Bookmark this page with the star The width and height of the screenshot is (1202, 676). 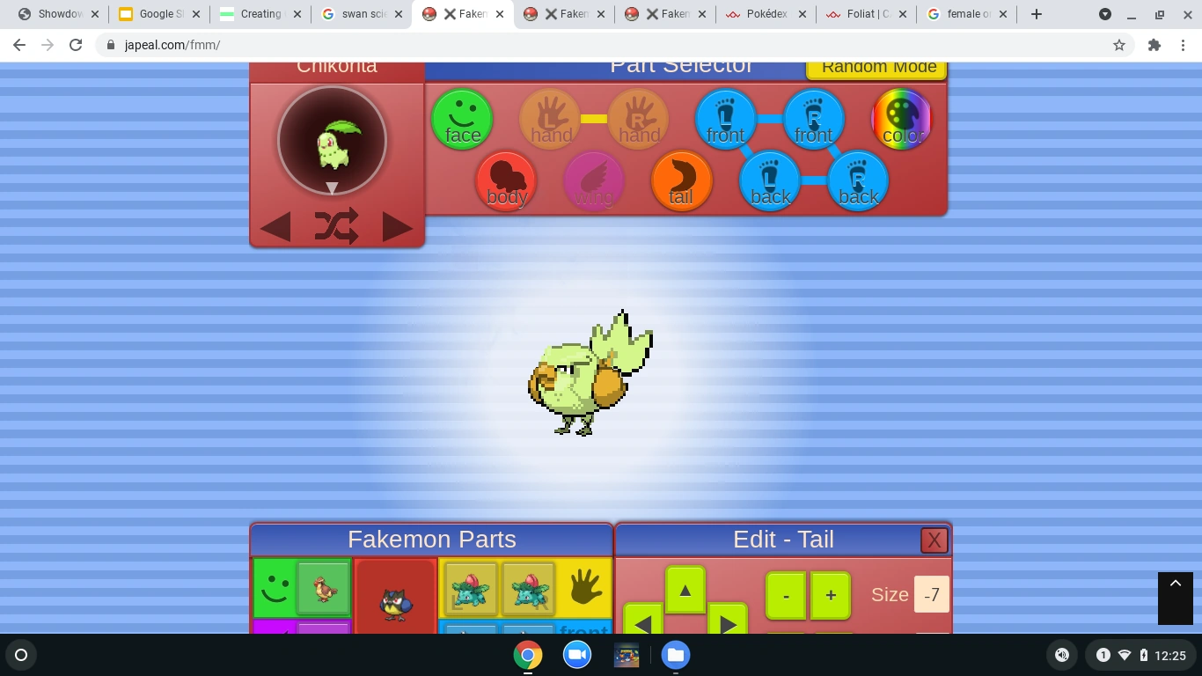(1119, 45)
